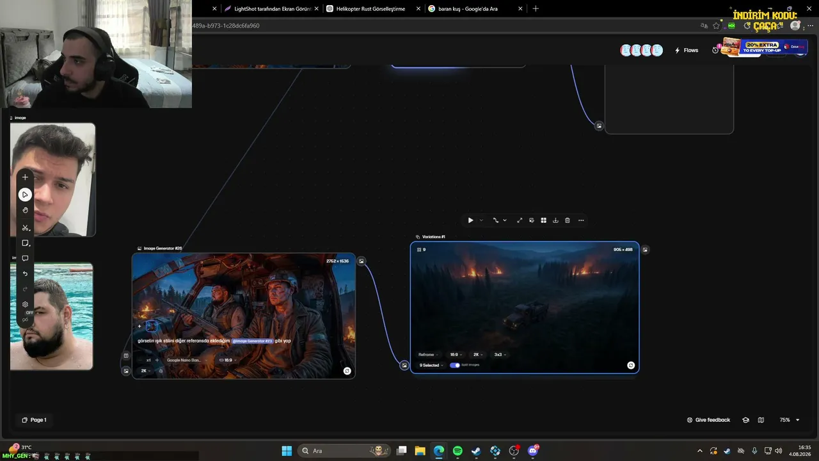
Task: Open the 2K dropdown in Image Generator #26
Action: (x=146, y=371)
